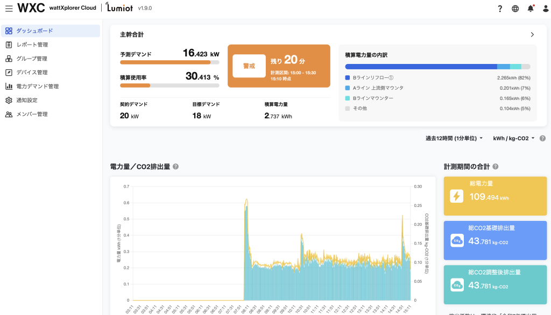Open the kWh / kg-CO2 unit dropdown
The width and height of the screenshot is (551, 315).
514,138
